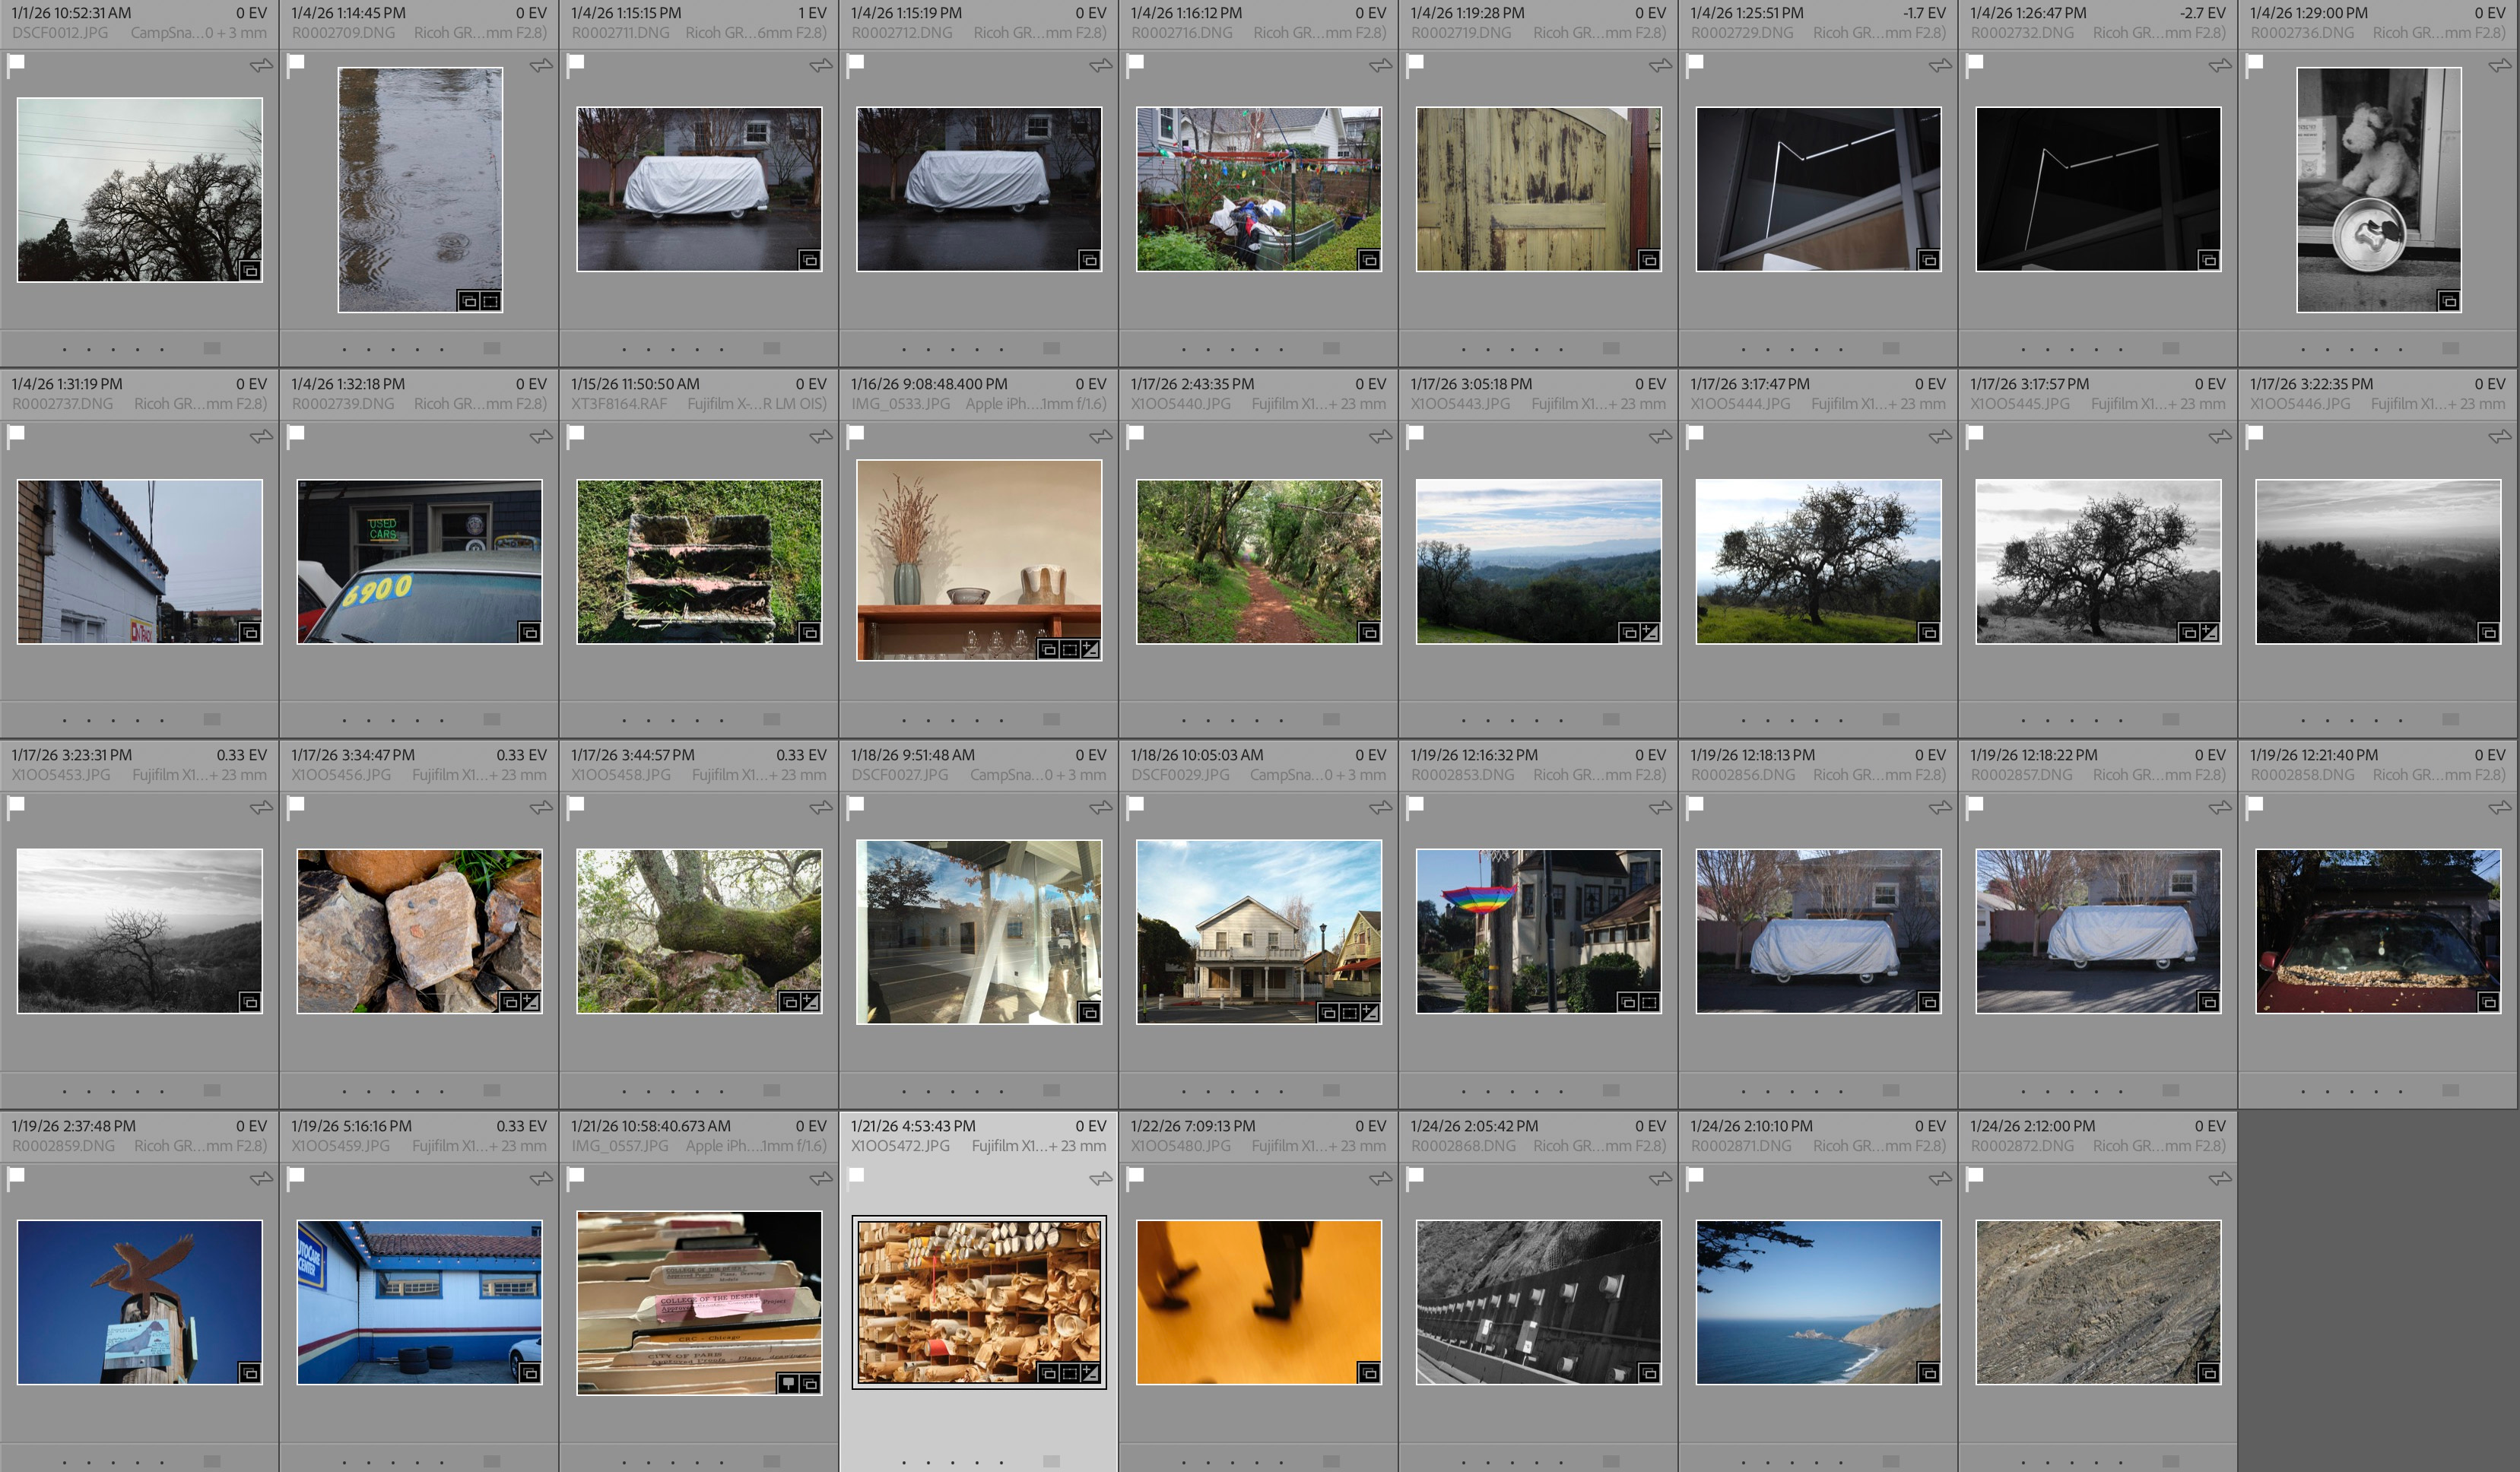Click the sync arrows icon on R0002736.DNG cell
Image resolution: width=2520 pixels, height=1472 pixels.
2499,65
